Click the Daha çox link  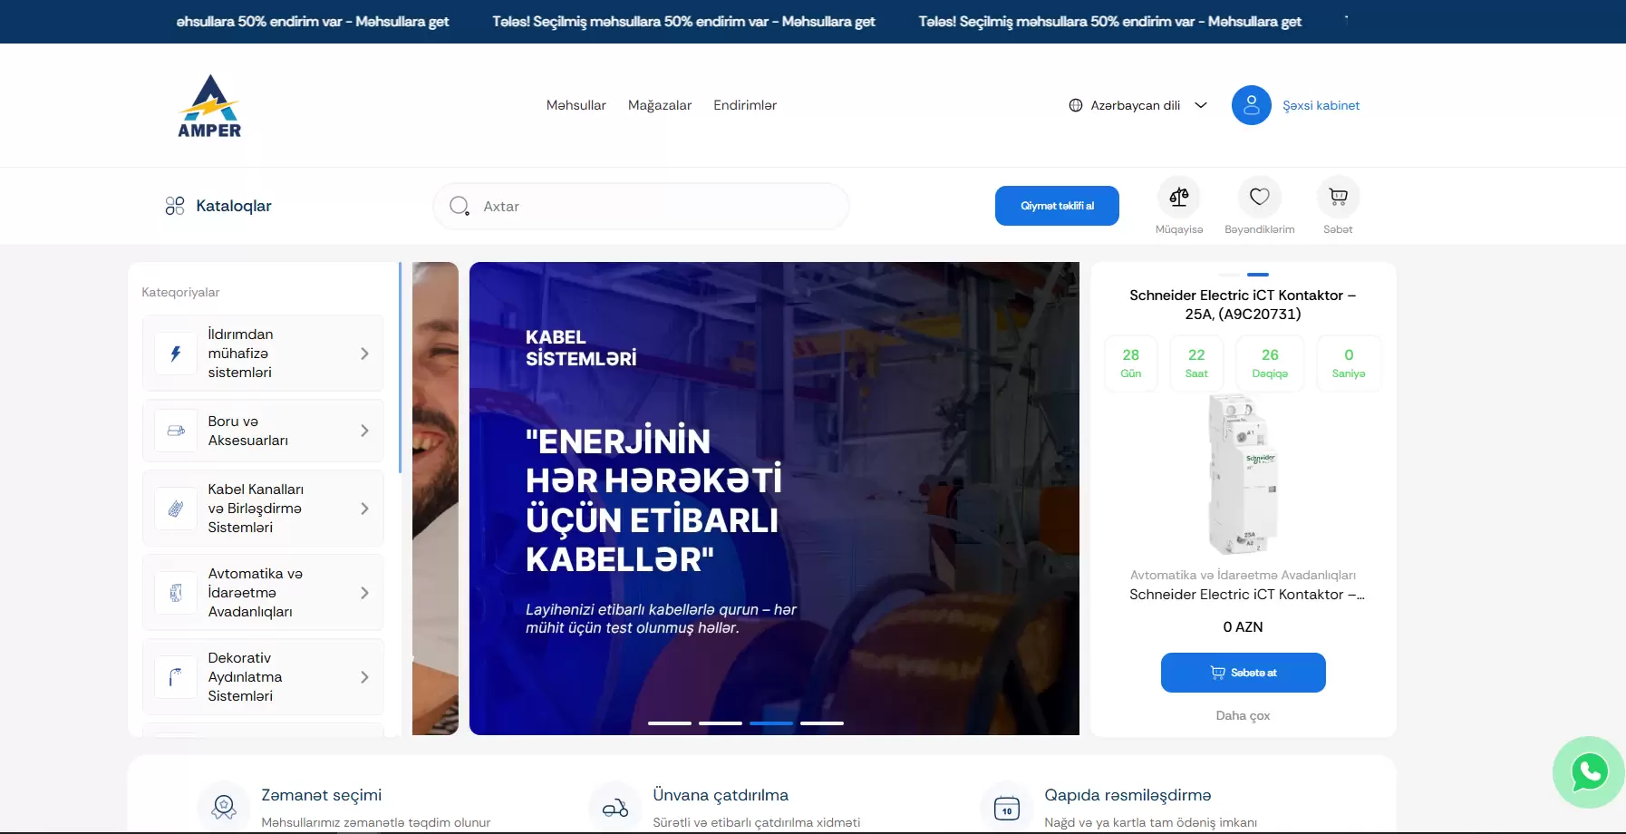coord(1242,715)
